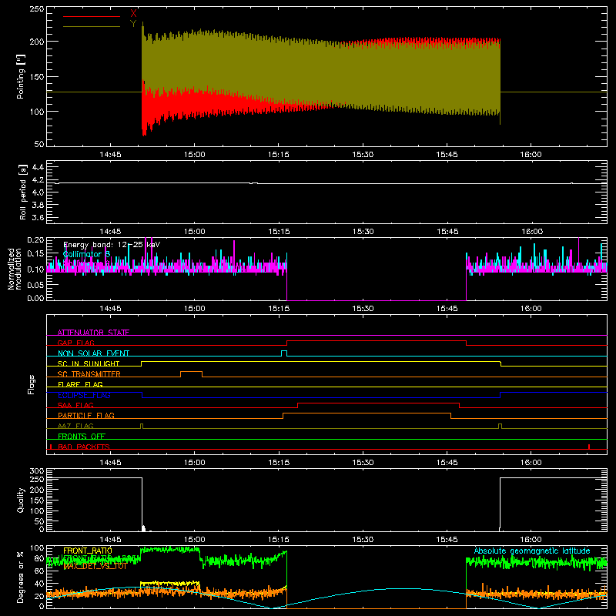Click the FLARE_FLAG label
Viewport: 616px width, 616px height.
(80, 384)
